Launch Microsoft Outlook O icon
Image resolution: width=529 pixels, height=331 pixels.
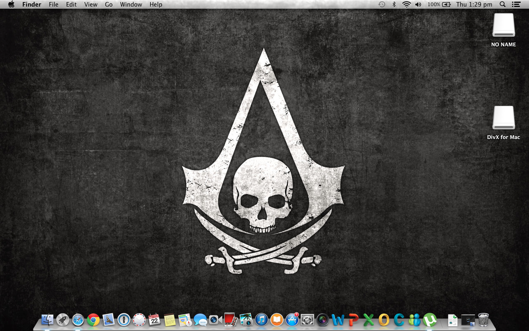point(384,319)
